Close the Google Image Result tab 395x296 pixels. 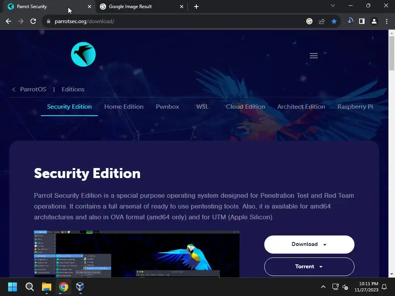pyautogui.click(x=182, y=7)
